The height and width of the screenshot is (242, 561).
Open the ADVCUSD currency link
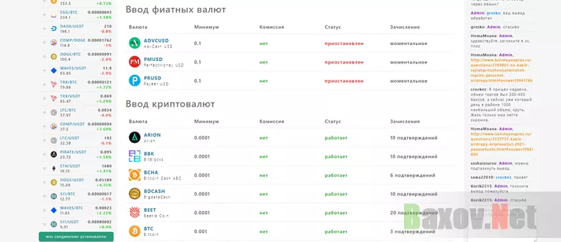(156, 41)
